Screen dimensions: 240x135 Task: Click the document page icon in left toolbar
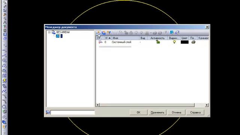pyautogui.click(x=5, y=30)
